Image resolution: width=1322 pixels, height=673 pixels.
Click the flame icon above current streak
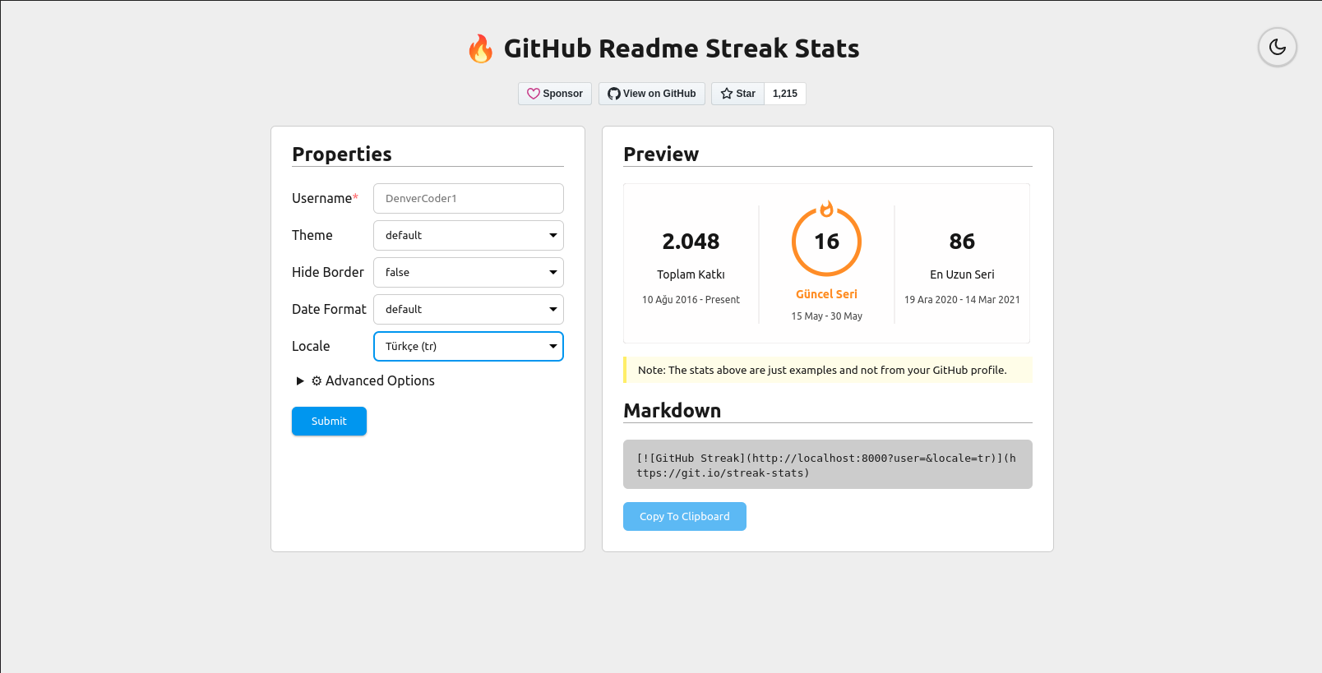827,210
